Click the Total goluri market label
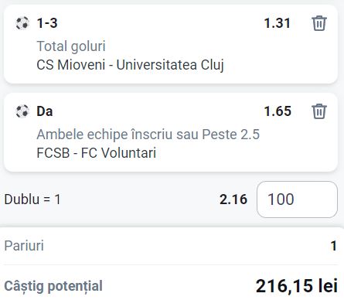The width and height of the screenshot is (344, 300). 71,46
